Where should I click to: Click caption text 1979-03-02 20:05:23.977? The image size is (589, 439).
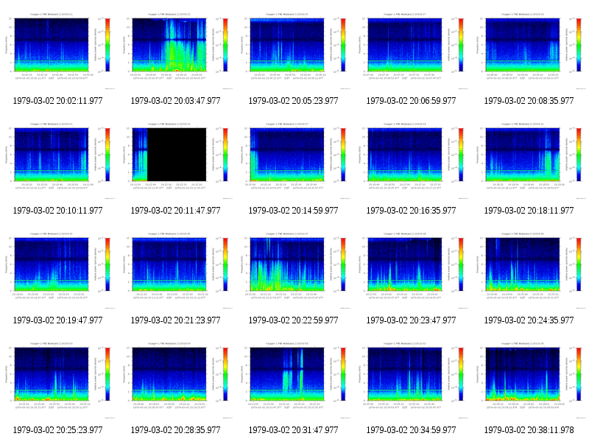(x=293, y=101)
